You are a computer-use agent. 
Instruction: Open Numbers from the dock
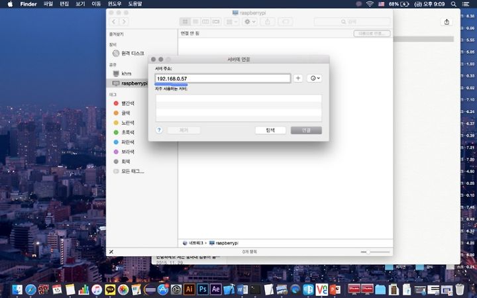tap(83, 289)
